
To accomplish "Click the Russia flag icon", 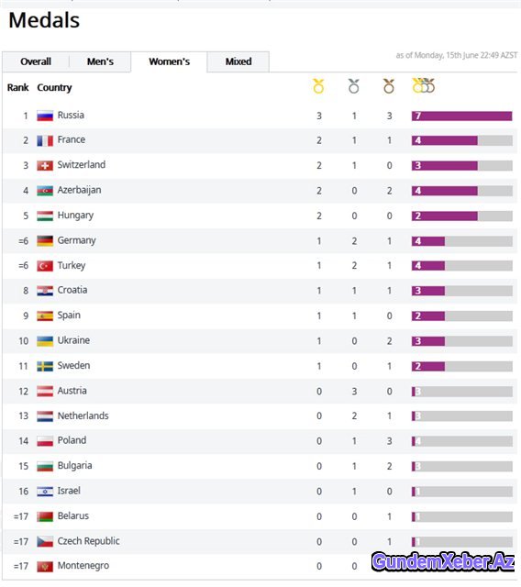I will (x=45, y=116).
